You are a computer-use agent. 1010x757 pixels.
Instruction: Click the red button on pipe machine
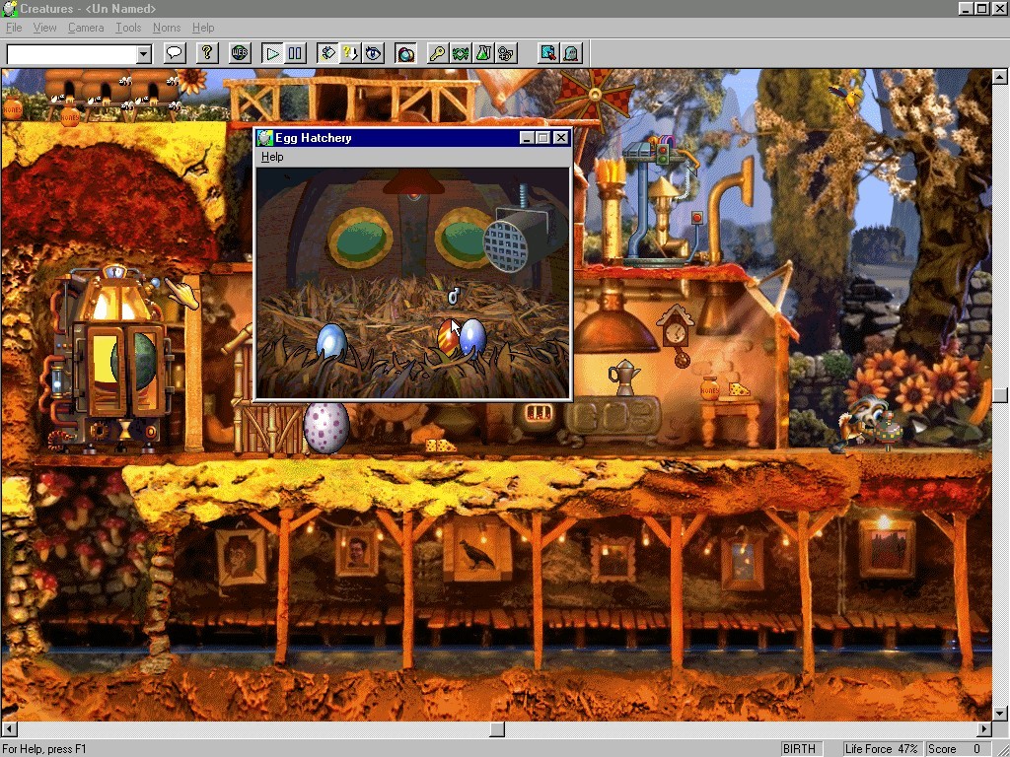click(x=696, y=218)
